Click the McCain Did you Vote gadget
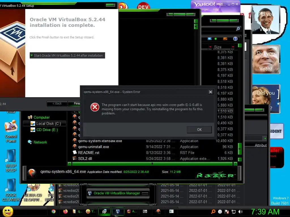The width and height of the screenshot is (290, 217). click(x=266, y=59)
